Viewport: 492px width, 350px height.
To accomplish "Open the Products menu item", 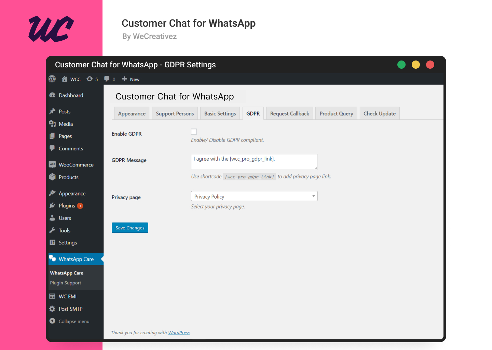I will click(69, 177).
